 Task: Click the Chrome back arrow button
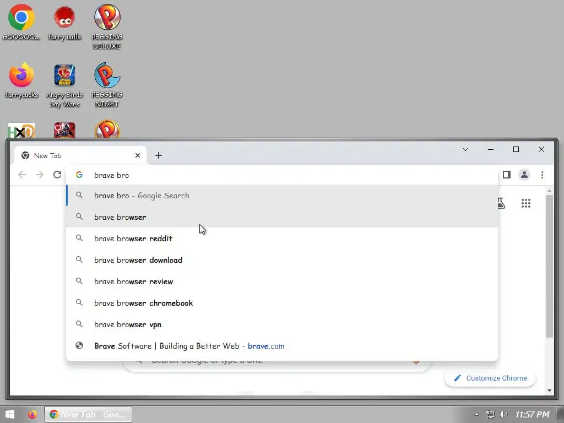click(22, 175)
